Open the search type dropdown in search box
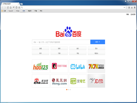Screen dimensions: 137x103 click(36, 42)
